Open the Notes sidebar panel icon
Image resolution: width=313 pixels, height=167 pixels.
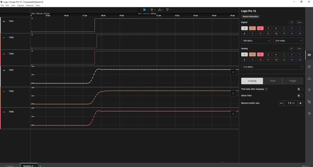tap(309, 114)
